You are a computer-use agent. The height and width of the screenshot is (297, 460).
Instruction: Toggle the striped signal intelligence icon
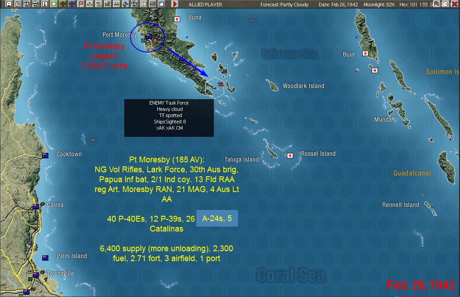point(152,4)
